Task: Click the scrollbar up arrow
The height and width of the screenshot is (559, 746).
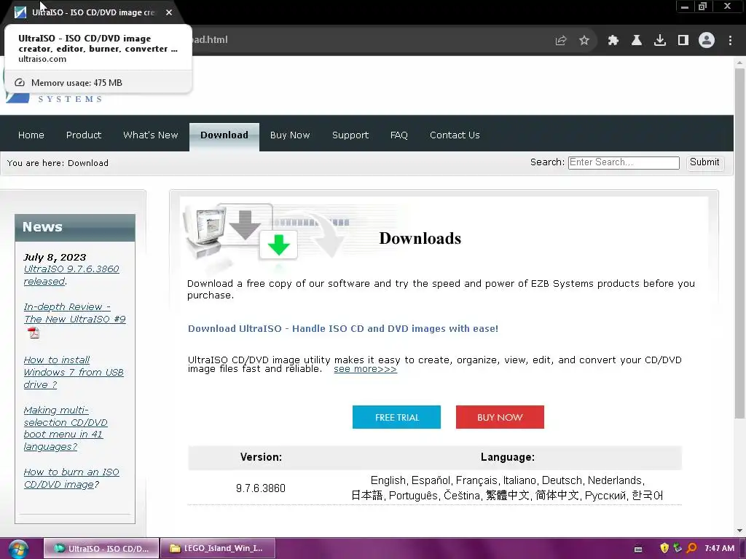Action: coord(739,63)
